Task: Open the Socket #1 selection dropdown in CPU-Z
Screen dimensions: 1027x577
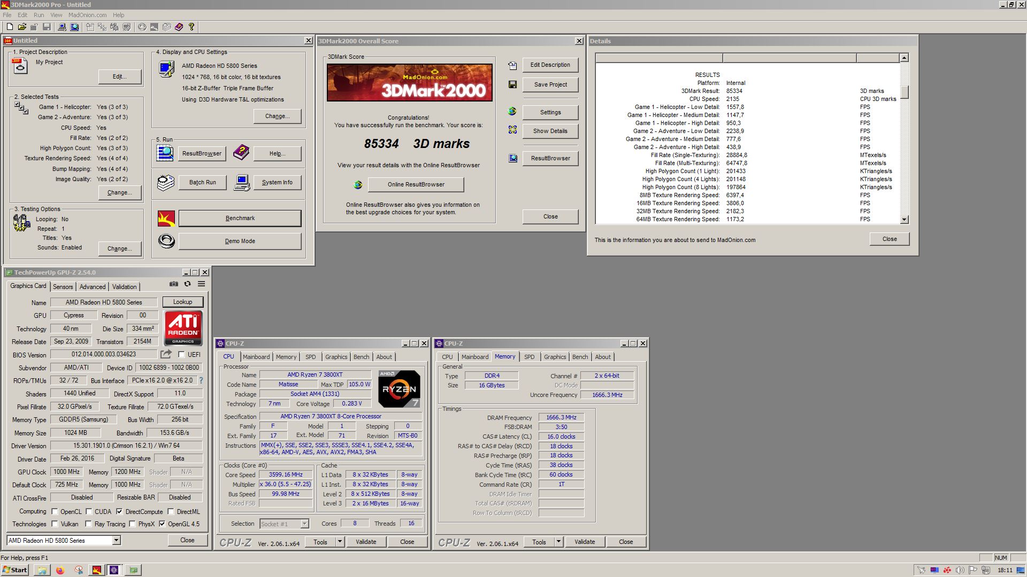Action: pos(304,524)
